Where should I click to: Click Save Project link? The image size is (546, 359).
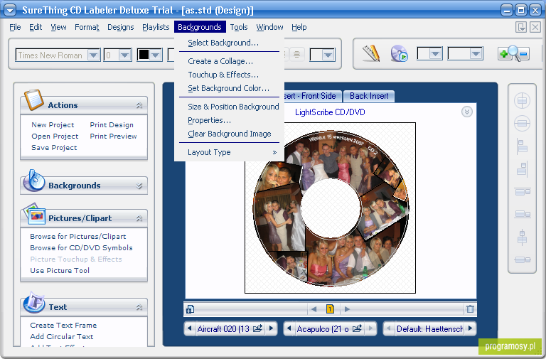pos(54,148)
